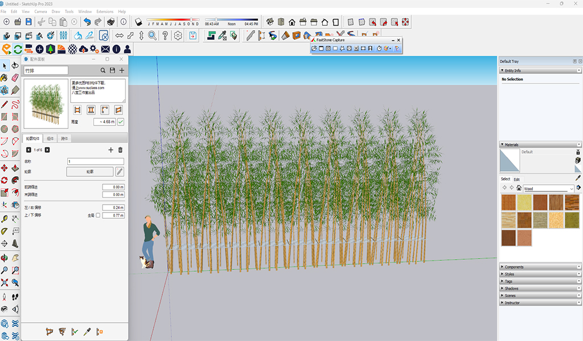Click the wide profile button in panel
583x341 pixels.
tap(90, 172)
